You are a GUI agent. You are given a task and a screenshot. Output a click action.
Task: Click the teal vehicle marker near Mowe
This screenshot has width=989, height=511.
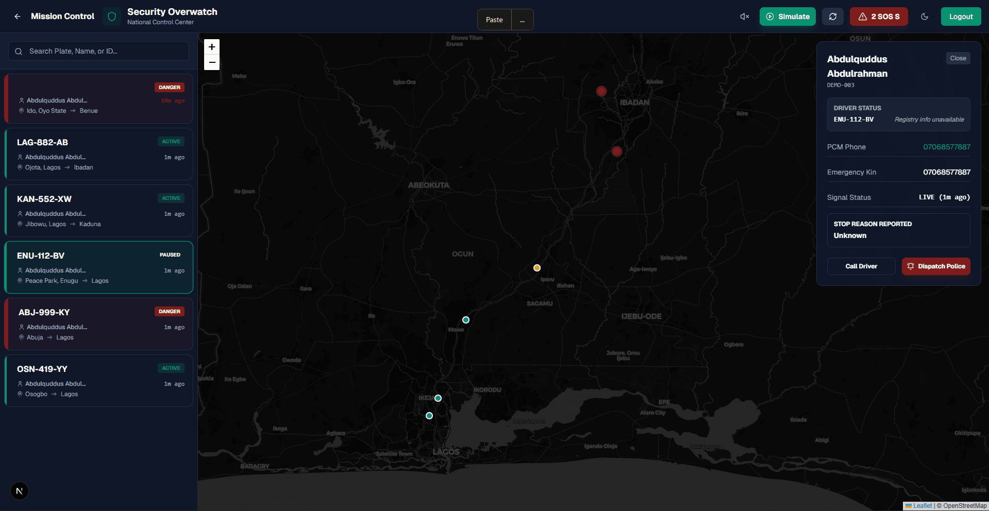pyautogui.click(x=466, y=320)
